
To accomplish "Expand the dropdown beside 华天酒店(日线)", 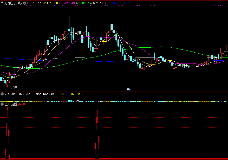I will click(x=25, y=3).
